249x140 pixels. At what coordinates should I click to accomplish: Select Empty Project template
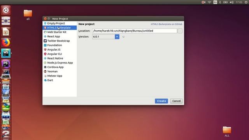coord(60,23)
